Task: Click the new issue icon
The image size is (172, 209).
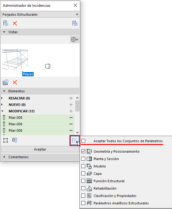Action: coord(6,23)
